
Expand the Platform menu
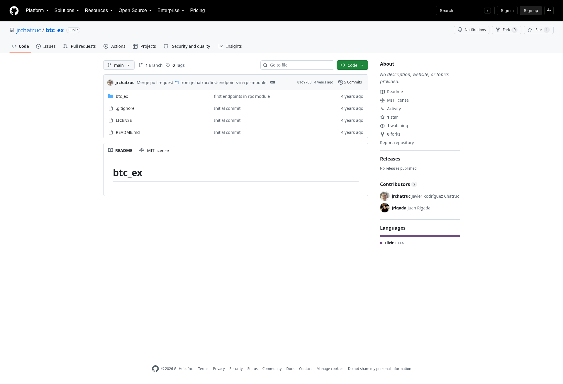(37, 11)
